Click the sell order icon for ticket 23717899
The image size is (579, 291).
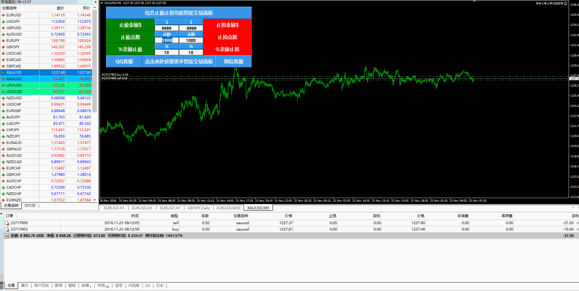tap(7, 223)
